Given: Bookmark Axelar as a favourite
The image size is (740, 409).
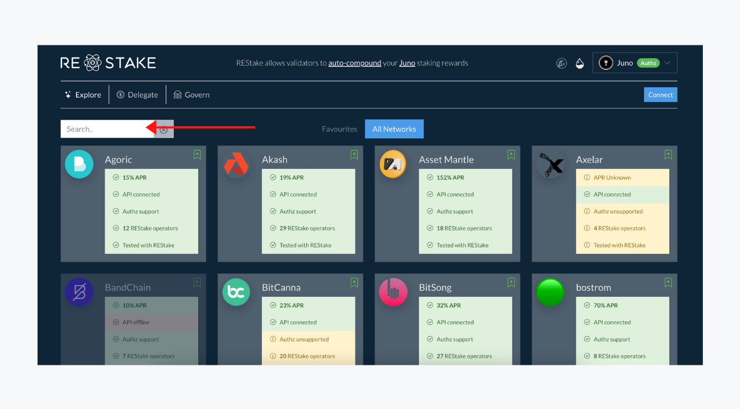Looking at the screenshot, I should [669, 155].
